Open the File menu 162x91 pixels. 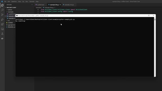tap(5, 2)
